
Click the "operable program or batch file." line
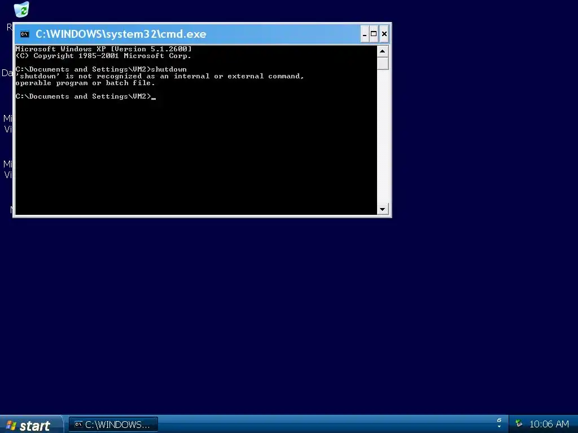click(85, 83)
